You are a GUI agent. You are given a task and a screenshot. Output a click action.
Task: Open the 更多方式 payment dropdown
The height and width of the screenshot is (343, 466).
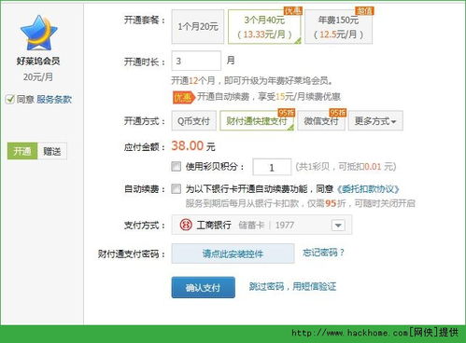375,121
